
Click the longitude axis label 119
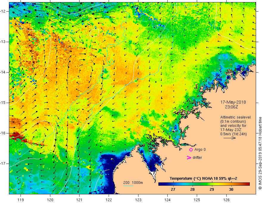pyautogui.click(x=21, y=200)
